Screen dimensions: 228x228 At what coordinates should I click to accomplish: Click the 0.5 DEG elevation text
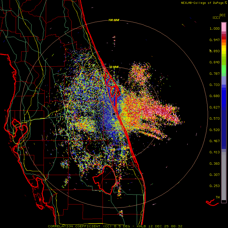pos(122,226)
